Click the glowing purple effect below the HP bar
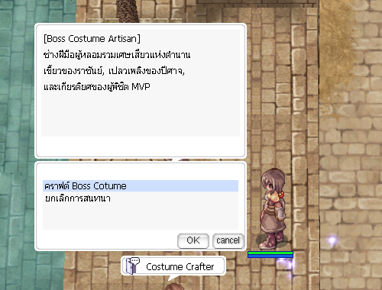The height and width of the screenshot is (290, 382). pos(287,265)
